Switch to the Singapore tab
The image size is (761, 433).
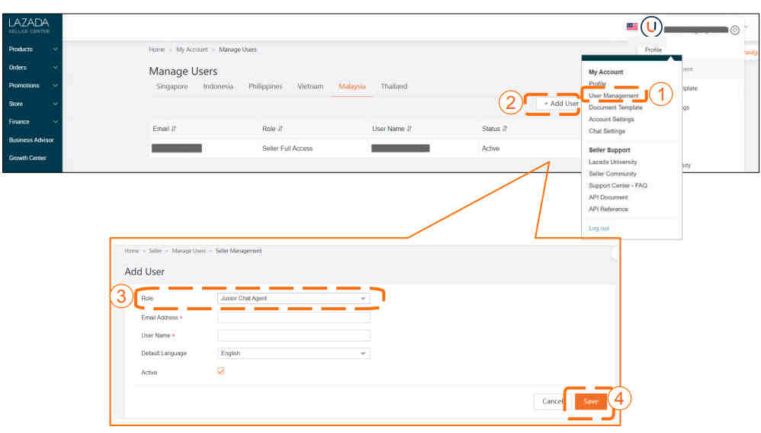tap(172, 86)
